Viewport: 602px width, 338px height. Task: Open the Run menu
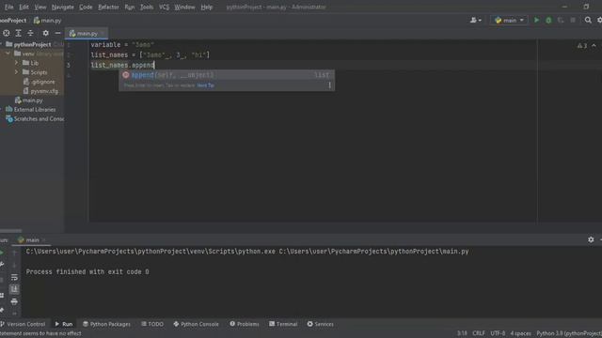pyautogui.click(x=130, y=7)
